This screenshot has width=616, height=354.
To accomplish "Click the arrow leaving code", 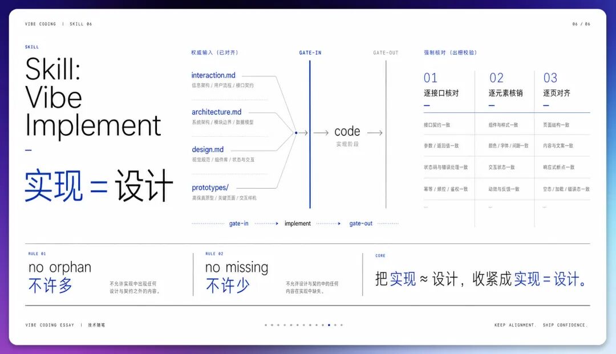I will pos(375,133).
